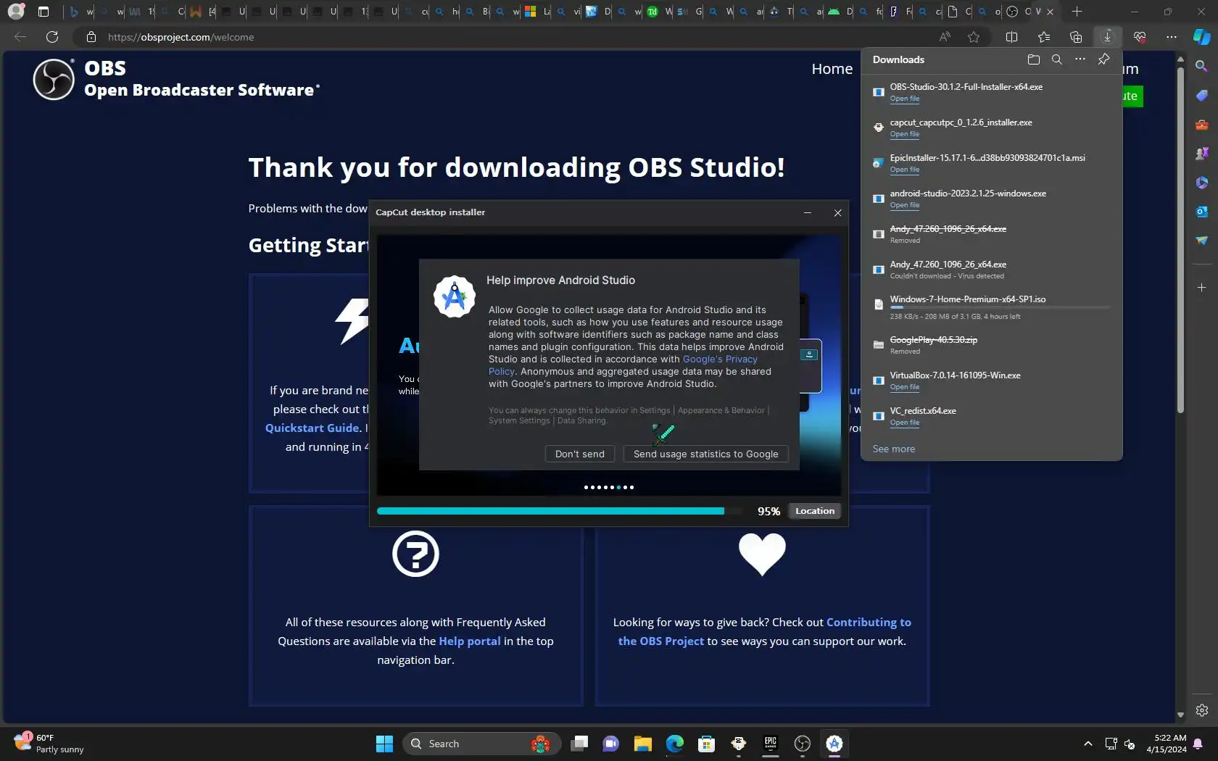This screenshot has height=761, width=1218.
Task: Open the OBS Studio taskbar icon
Action: click(803, 744)
